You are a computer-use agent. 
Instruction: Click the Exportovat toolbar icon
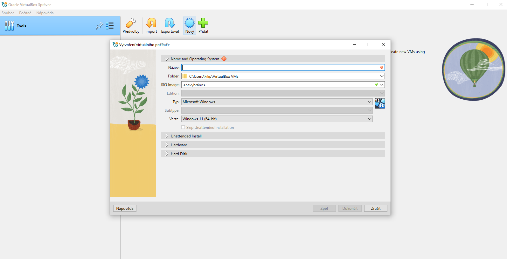click(x=170, y=26)
